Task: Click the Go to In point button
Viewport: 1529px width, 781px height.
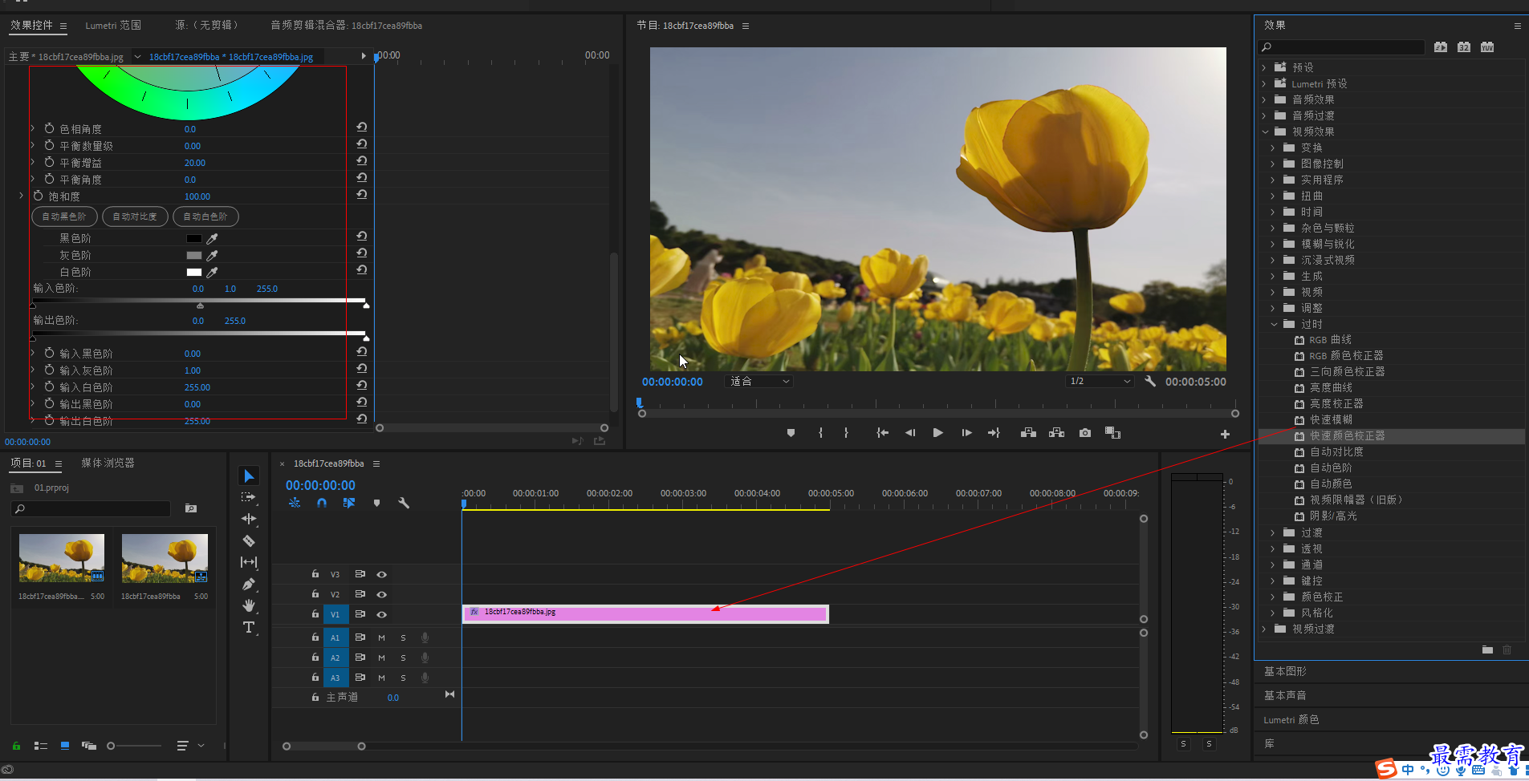Action: (882, 433)
